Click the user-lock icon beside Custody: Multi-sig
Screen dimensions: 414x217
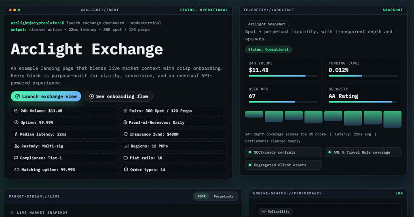pos(17,146)
